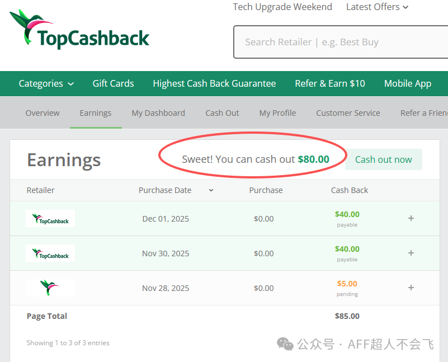The height and width of the screenshot is (362, 448).
Task: Click the Cash out now button
Action: [x=384, y=159]
